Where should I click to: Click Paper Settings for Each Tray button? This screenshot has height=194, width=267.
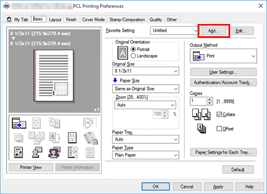[x=223, y=152]
